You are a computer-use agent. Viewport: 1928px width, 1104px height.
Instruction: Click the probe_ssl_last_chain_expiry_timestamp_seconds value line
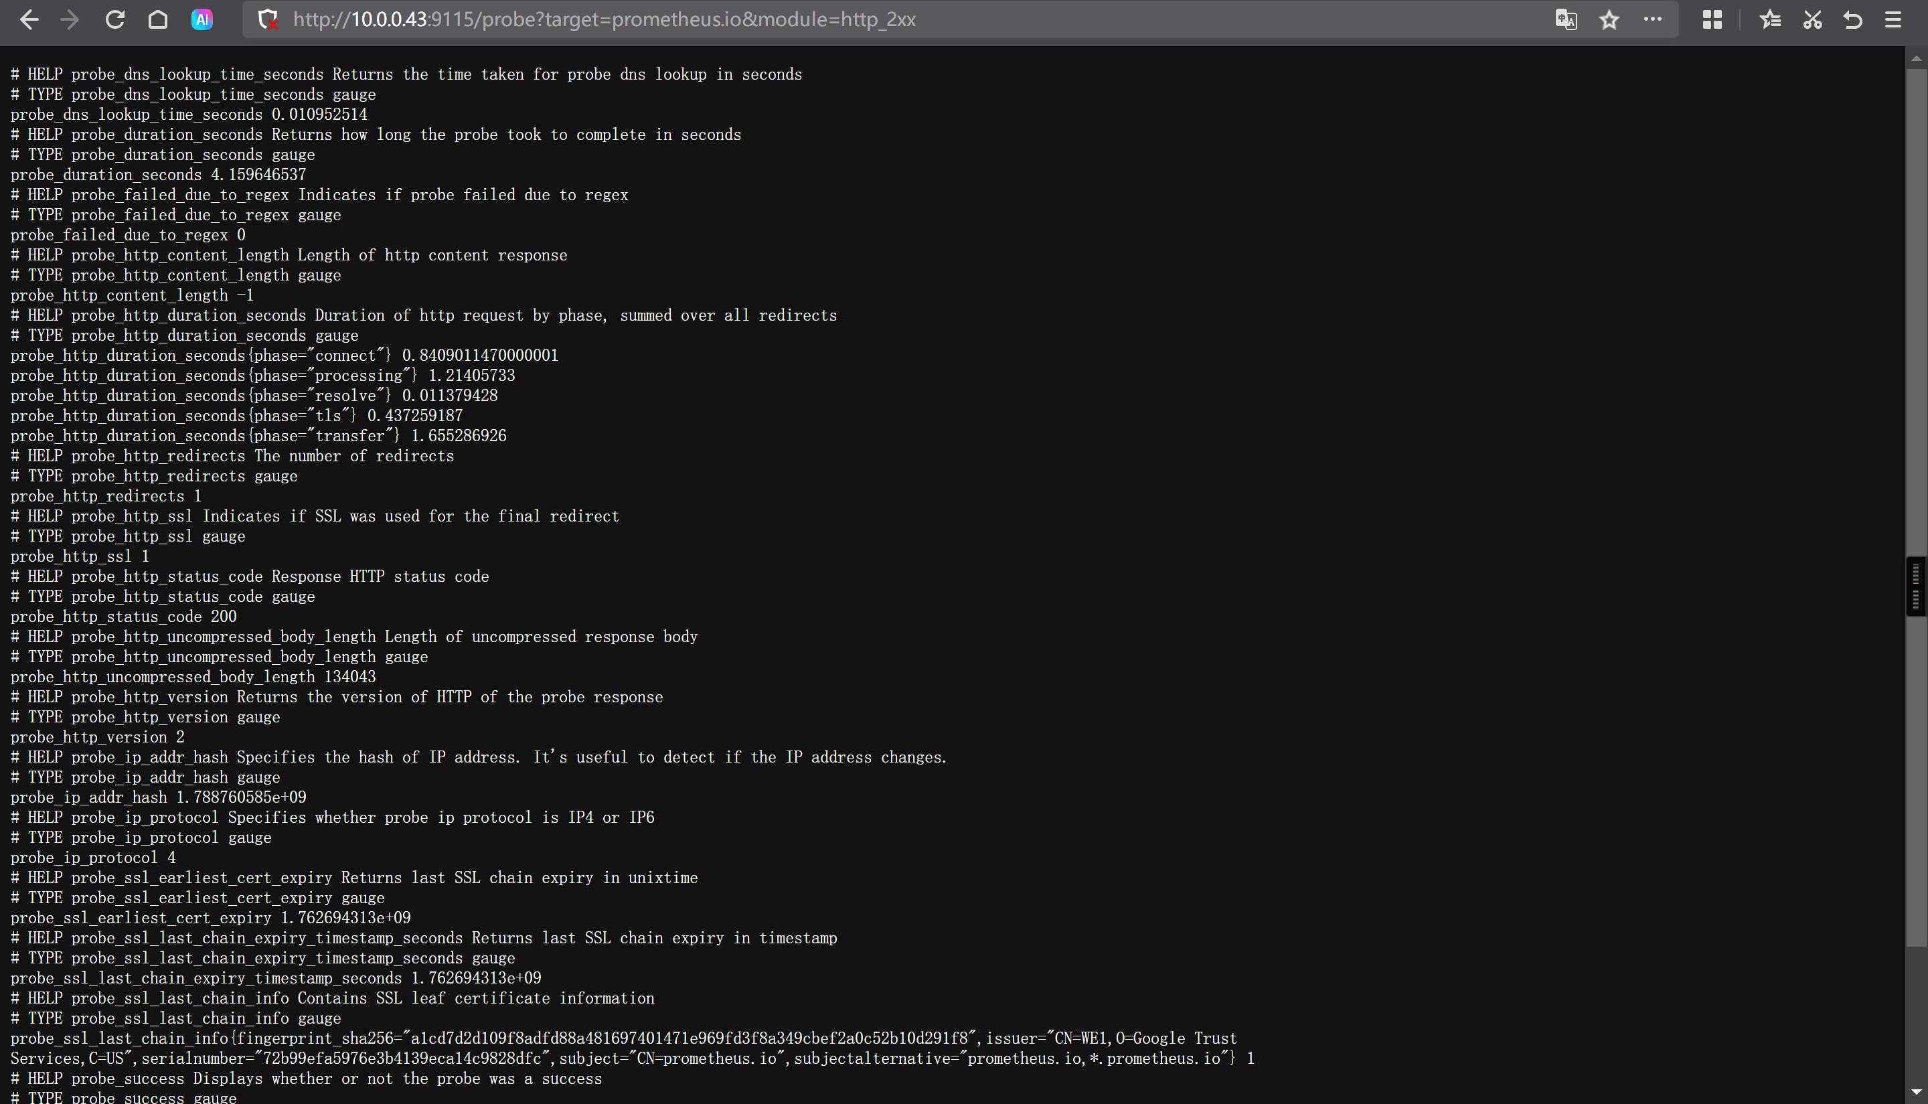coord(276,978)
